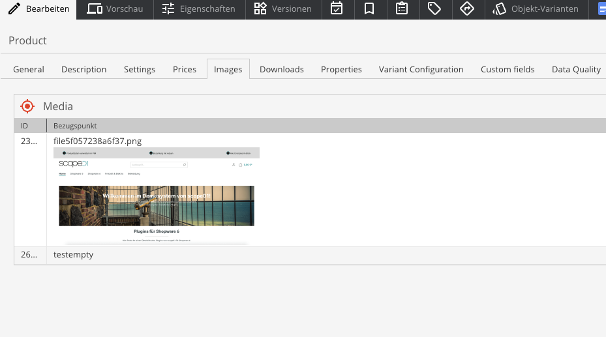
Task: Open the bookmark icon tab
Action: point(369,8)
